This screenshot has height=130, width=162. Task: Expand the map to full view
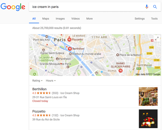(x=157, y=38)
